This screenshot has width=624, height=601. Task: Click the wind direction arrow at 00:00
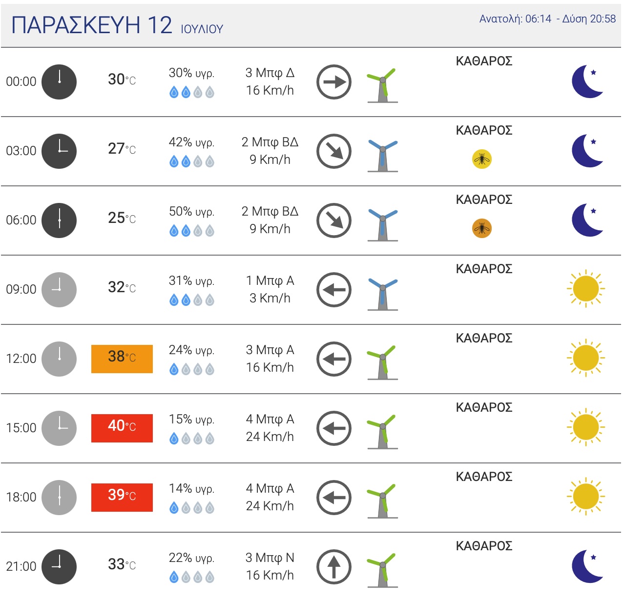click(x=334, y=82)
